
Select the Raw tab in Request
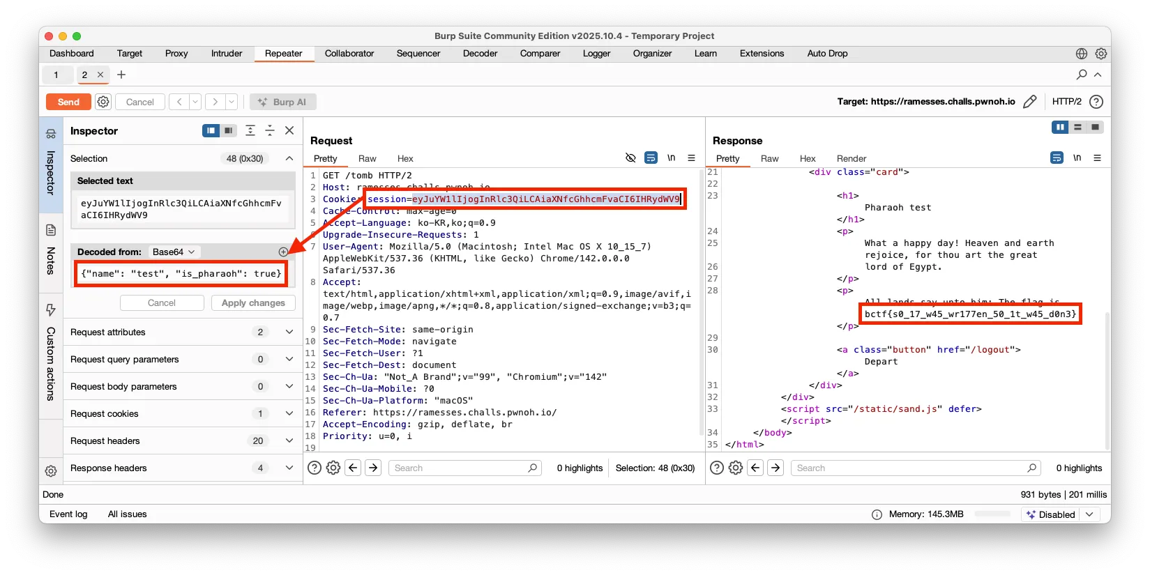367,159
